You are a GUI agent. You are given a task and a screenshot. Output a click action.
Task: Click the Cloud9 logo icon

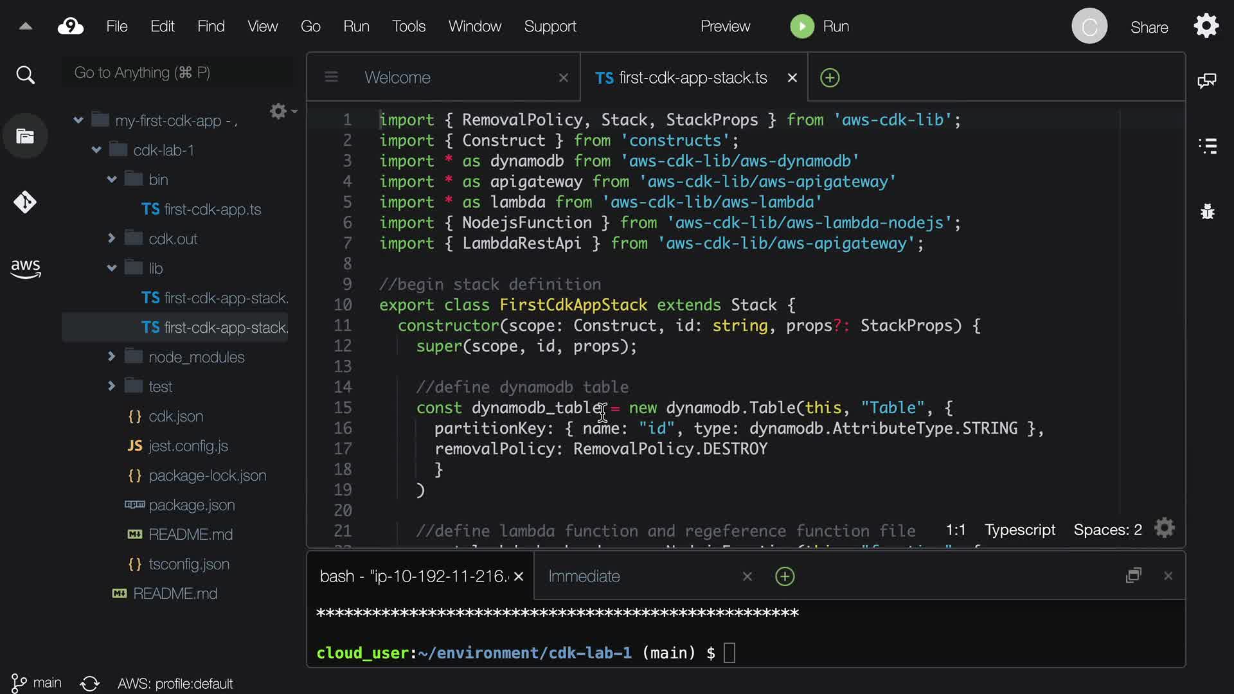click(71, 26)
